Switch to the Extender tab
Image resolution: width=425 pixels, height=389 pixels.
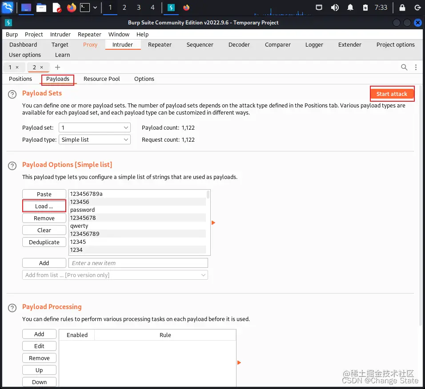click(x=350, y=45)
